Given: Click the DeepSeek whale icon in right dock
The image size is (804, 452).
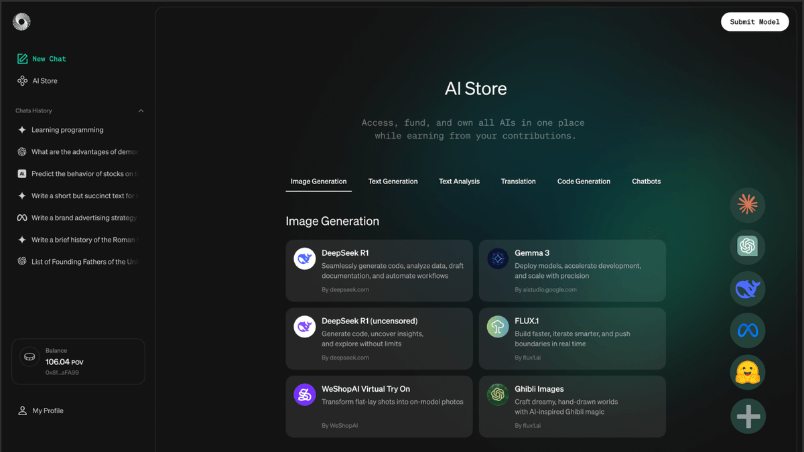Looking at the screenshot, I should 748,289.
